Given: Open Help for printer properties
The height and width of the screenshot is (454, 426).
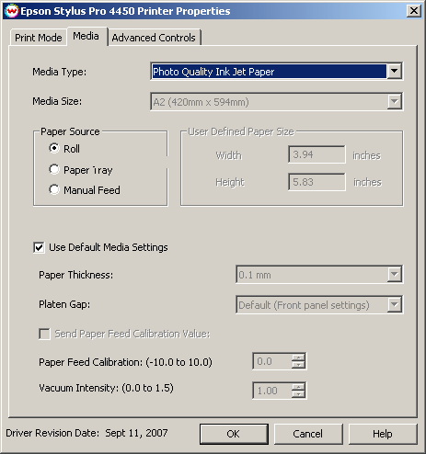Looking at the screenshot, I should tap(383, 434).
